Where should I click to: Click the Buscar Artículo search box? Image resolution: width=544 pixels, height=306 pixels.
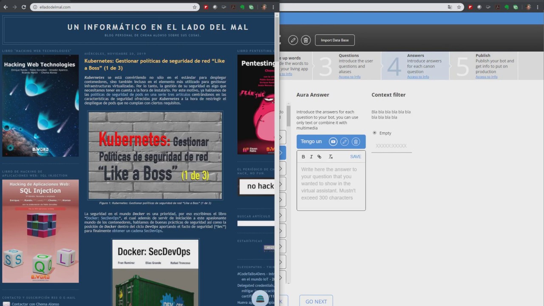256,224
